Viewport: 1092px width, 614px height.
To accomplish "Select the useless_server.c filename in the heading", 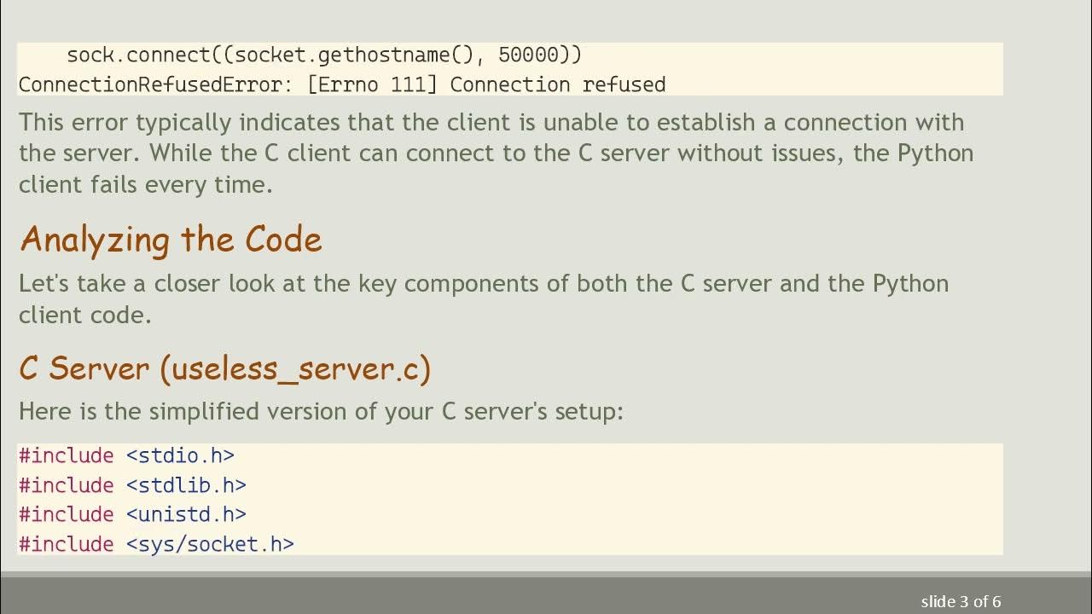I will pyautogui.click(x=295, y=368).
